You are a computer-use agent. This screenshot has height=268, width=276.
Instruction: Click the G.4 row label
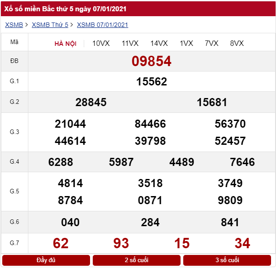click(x=14, y=161)
